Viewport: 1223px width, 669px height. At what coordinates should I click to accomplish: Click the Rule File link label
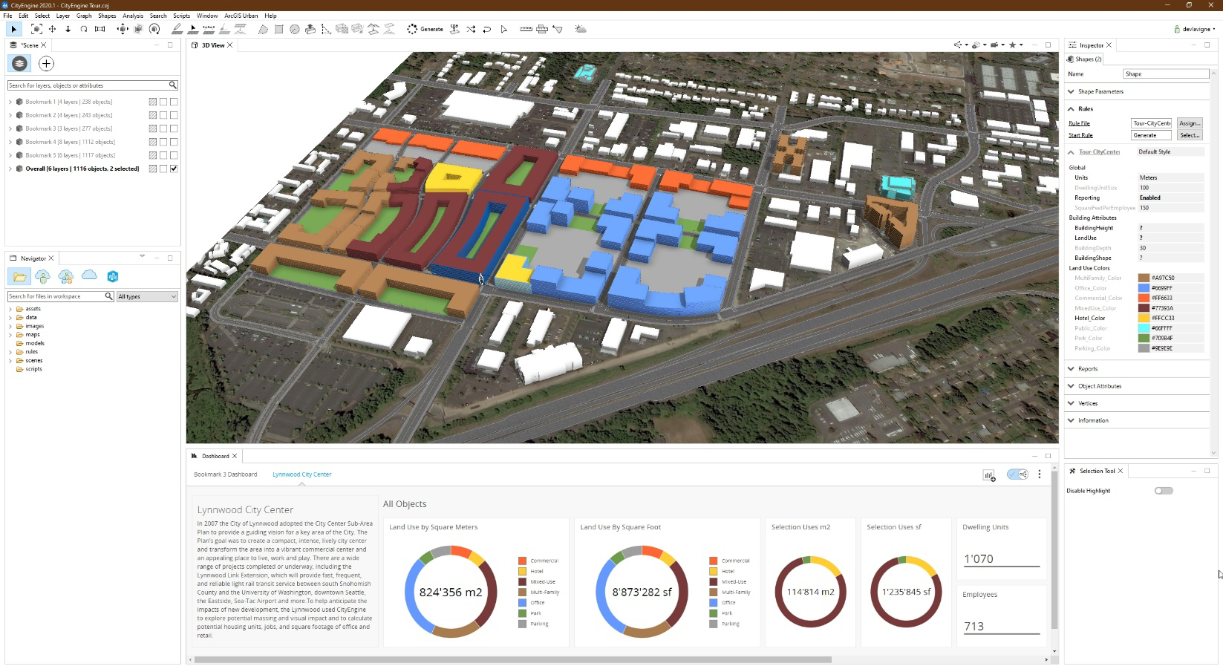1080,123
